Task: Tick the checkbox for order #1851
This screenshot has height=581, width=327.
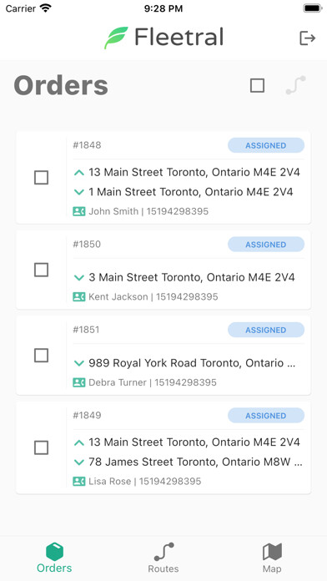Action: tap(41, 356)
